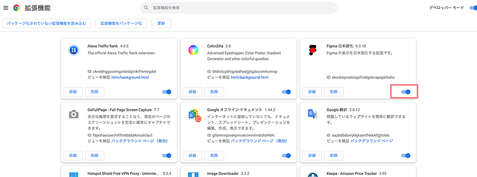Image resolution: width=477 pixels, height=177 pixels.
Task: Click the デベロッパー モード label
Action: (x=446, y=8)
